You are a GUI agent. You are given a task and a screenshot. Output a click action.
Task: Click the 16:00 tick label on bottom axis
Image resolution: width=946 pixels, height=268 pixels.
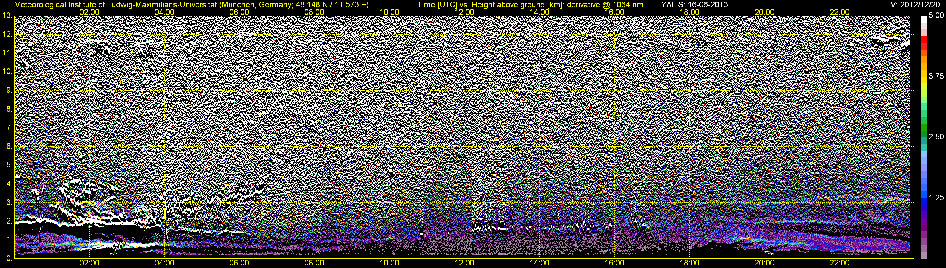click(614, 263)
